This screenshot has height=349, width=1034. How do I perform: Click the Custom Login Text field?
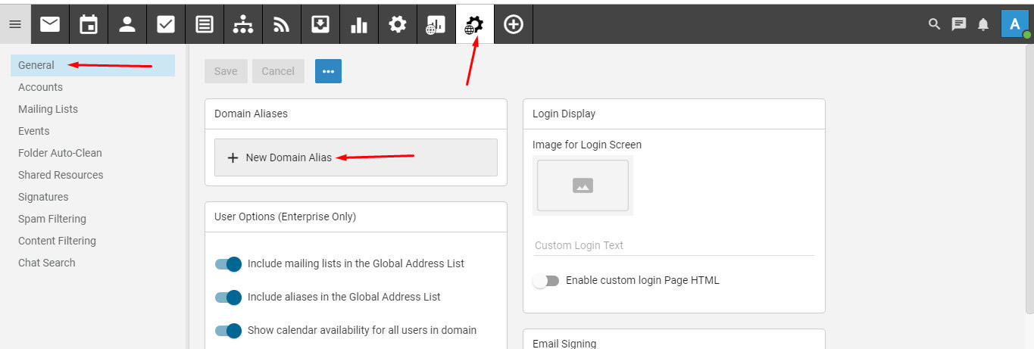click(673, 245)
